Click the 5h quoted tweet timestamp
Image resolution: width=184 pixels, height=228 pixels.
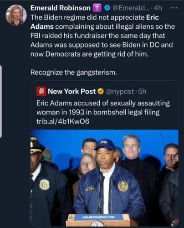142,92
